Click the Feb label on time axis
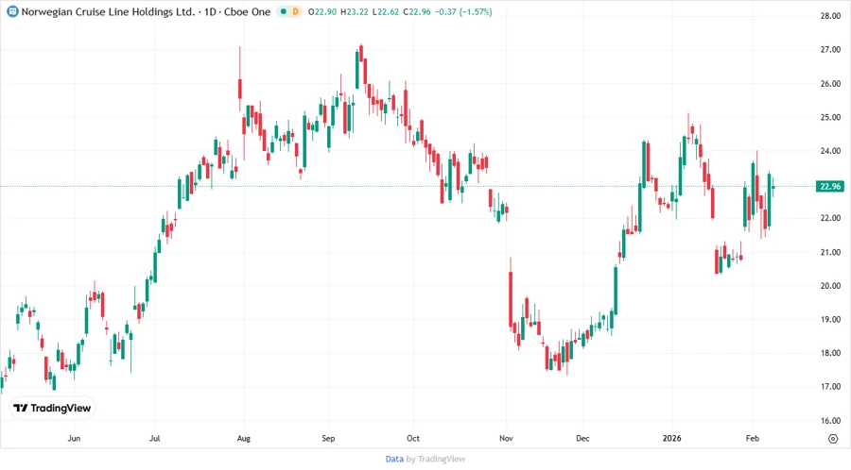 (753, 438)
